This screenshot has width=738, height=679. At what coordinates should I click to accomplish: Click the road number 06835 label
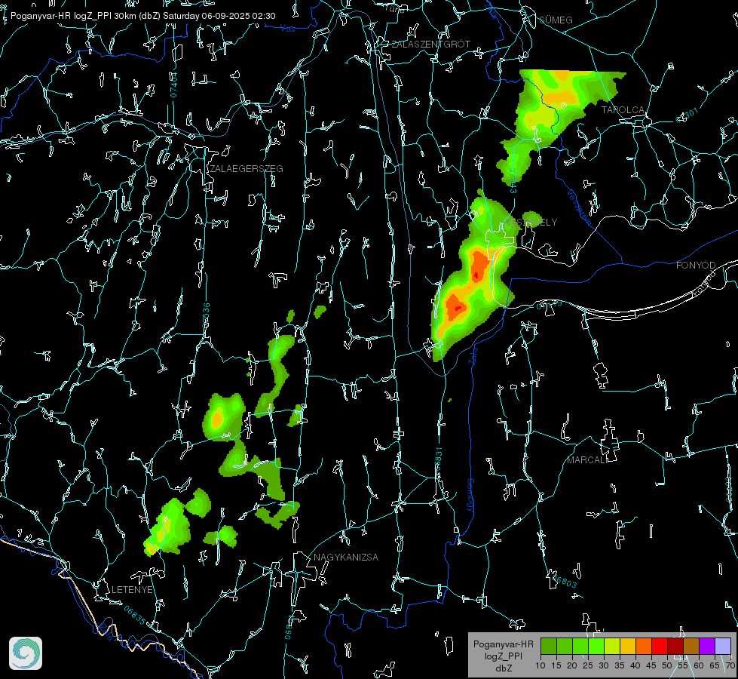[135, 615]
